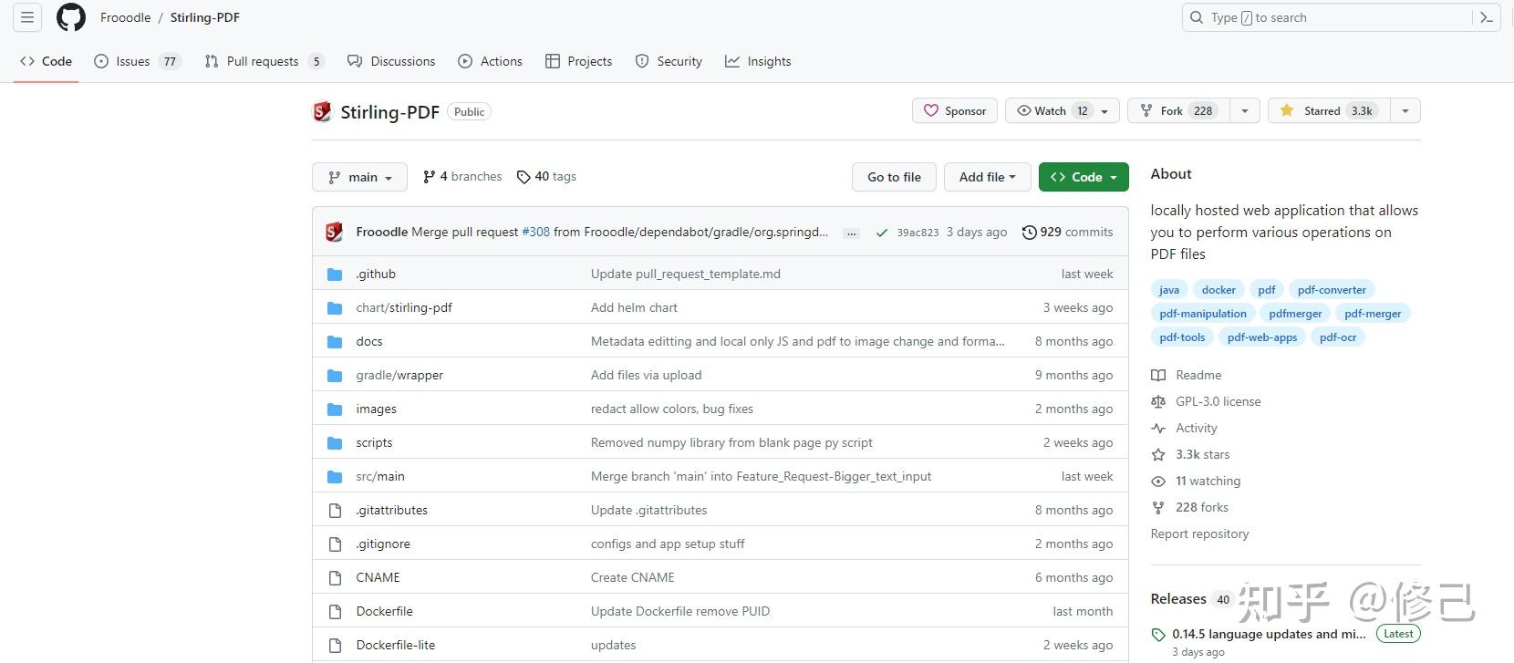Open the GPL-3.0 license link
Viewport: 1514px width, 663px height.
(1218, 401)
